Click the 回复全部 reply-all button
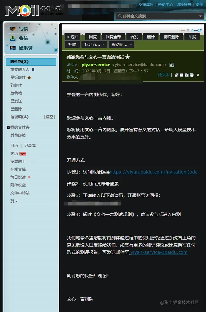 [113, 37]
